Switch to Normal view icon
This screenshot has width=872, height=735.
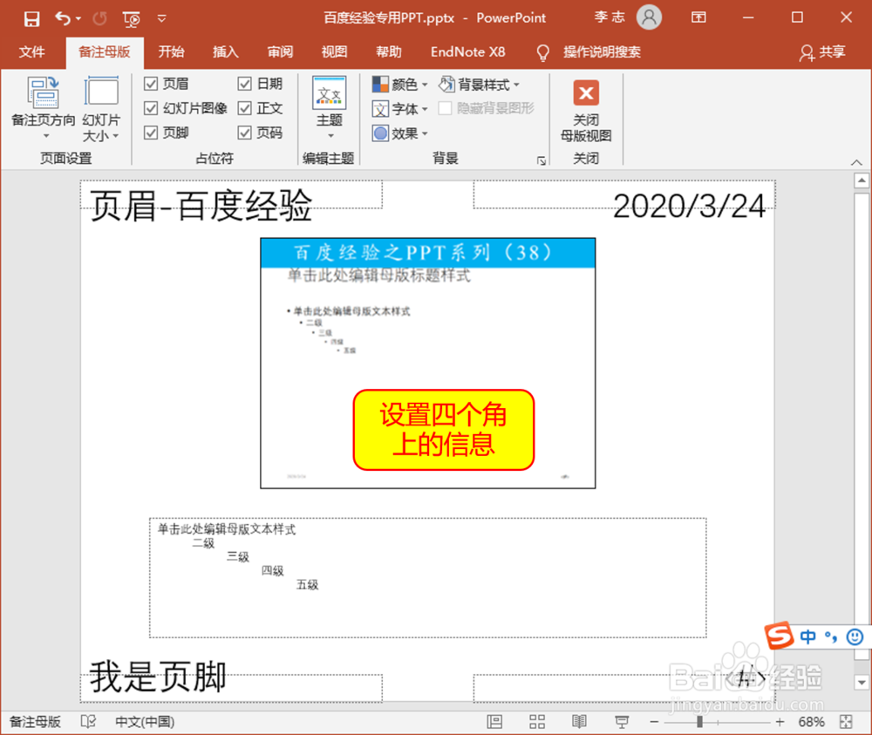(x=494, y=722)
